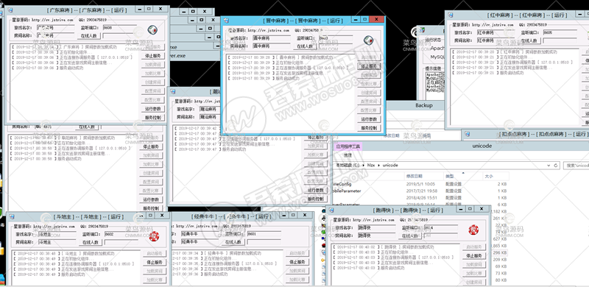
Task: Stop service in 斗地主 window
Action: tap(154, 262)
